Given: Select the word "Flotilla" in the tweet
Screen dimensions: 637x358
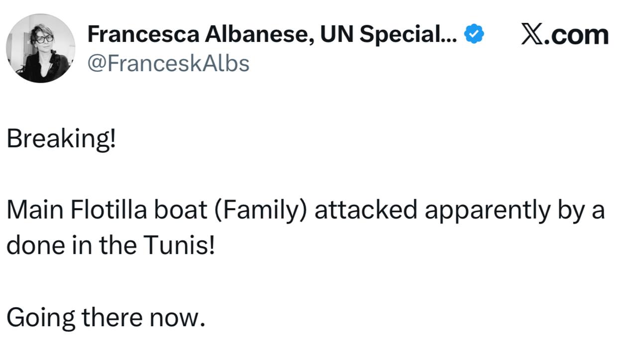Looking at the screenshot, I should [x=109, y=210].
